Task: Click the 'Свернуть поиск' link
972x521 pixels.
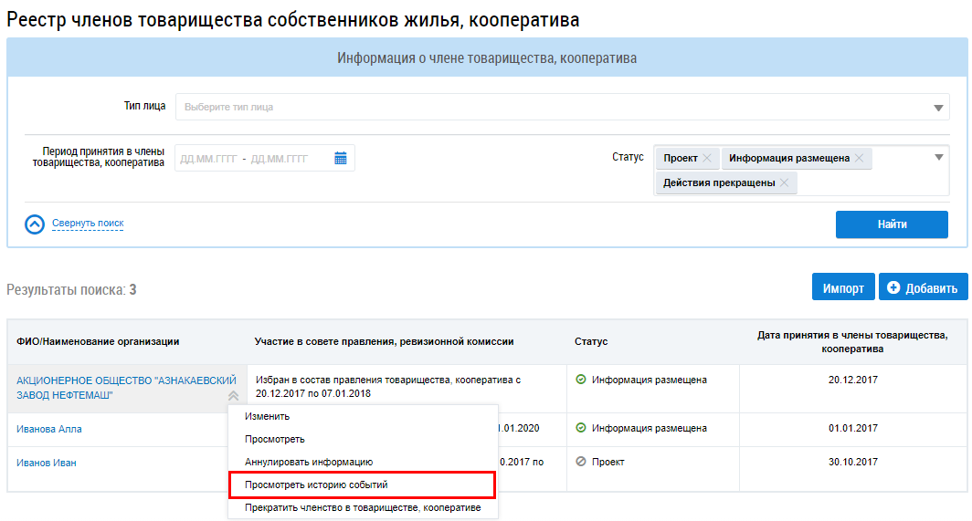Action: [88, 223]
